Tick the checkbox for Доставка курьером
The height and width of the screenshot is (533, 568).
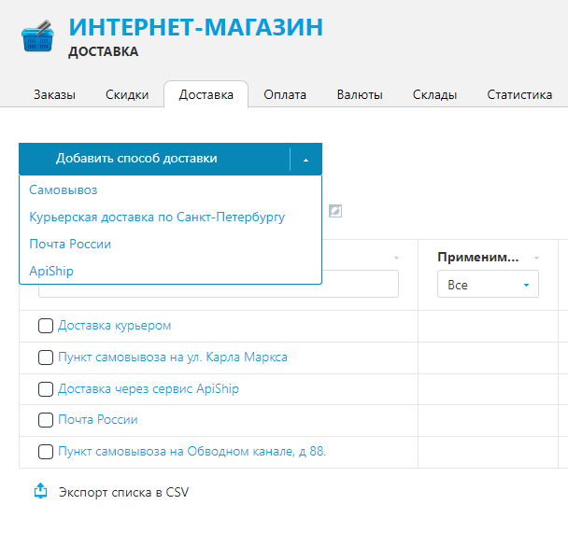click(x=46, y=326)
